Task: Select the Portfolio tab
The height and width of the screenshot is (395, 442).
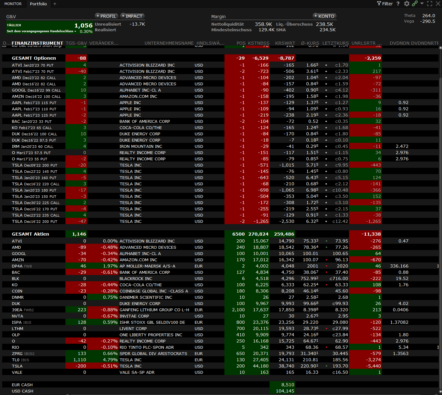Action: click(x=39, y=4)
